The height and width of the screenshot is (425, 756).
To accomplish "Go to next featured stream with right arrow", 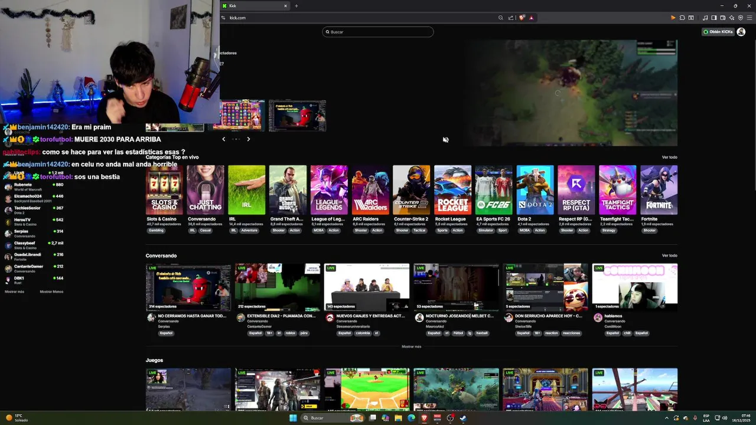I will pyautogui.click(x=248, y=139).
